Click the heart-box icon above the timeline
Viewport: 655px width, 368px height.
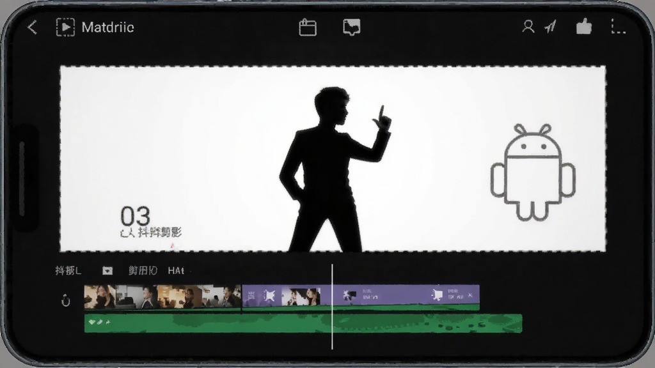(107, 271)
